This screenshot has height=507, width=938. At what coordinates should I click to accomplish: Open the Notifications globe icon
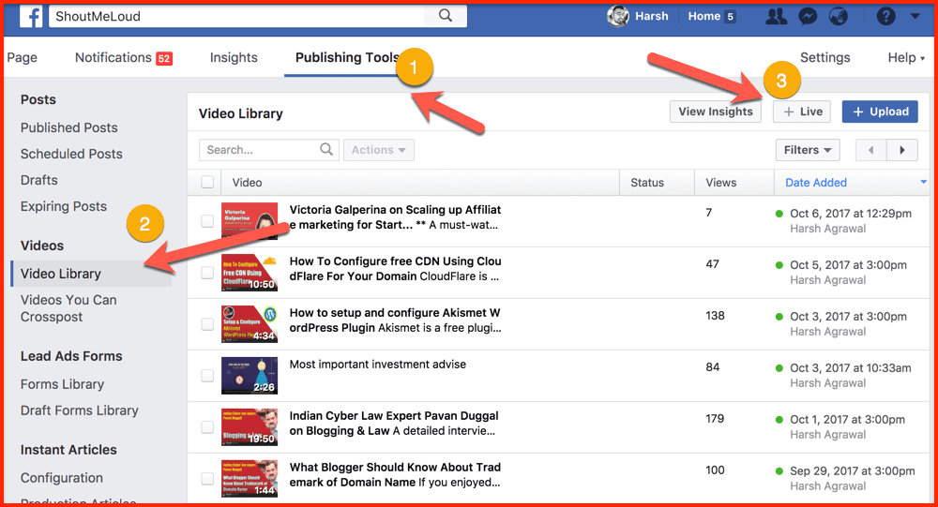click(838, 17)
